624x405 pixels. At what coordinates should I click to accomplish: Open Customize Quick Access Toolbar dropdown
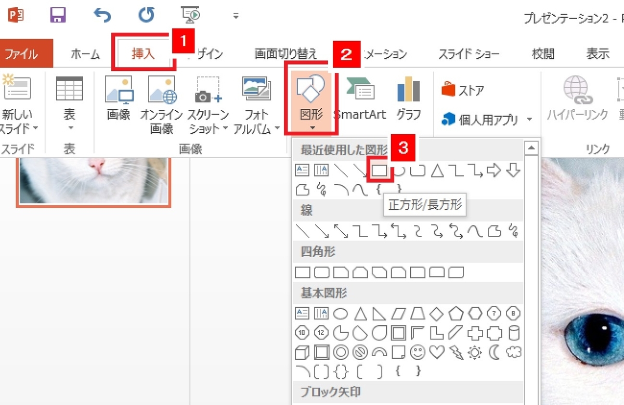pyautogui.click(x=236, y=16)
